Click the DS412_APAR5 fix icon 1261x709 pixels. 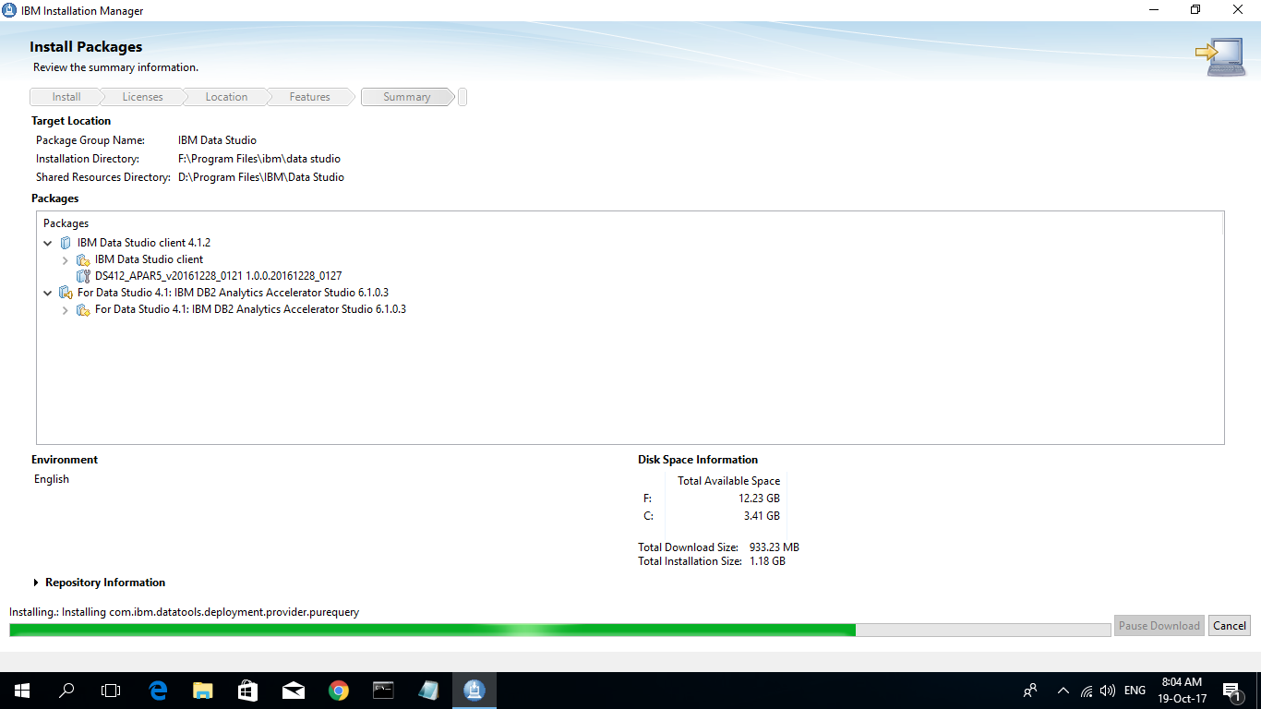point(83,276)
